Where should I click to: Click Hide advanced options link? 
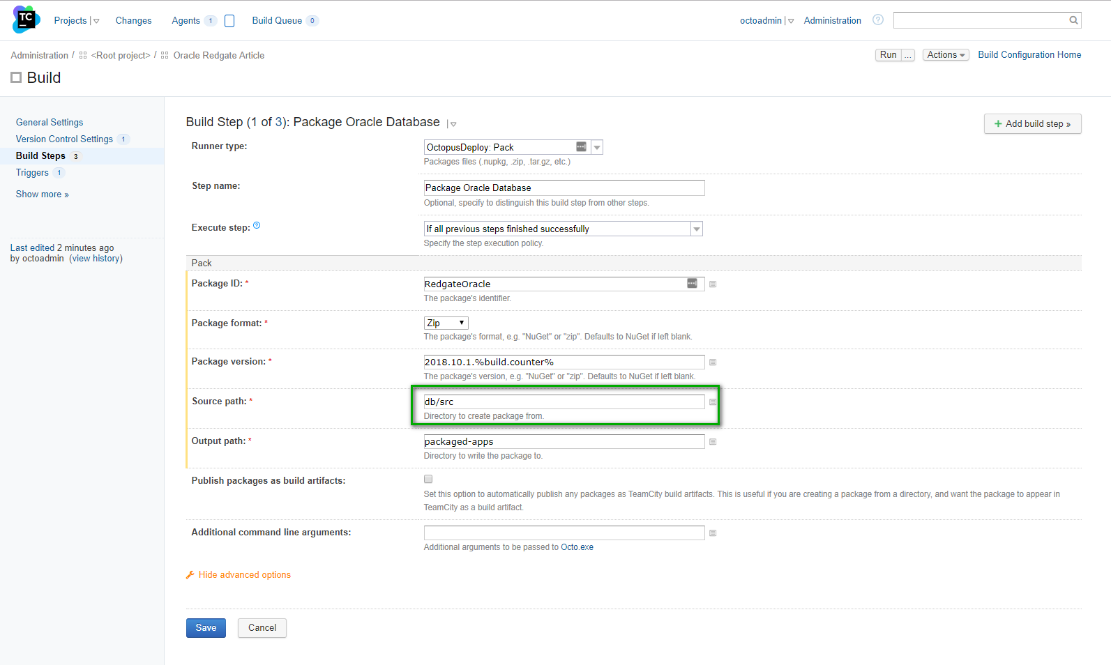[244, 575]
